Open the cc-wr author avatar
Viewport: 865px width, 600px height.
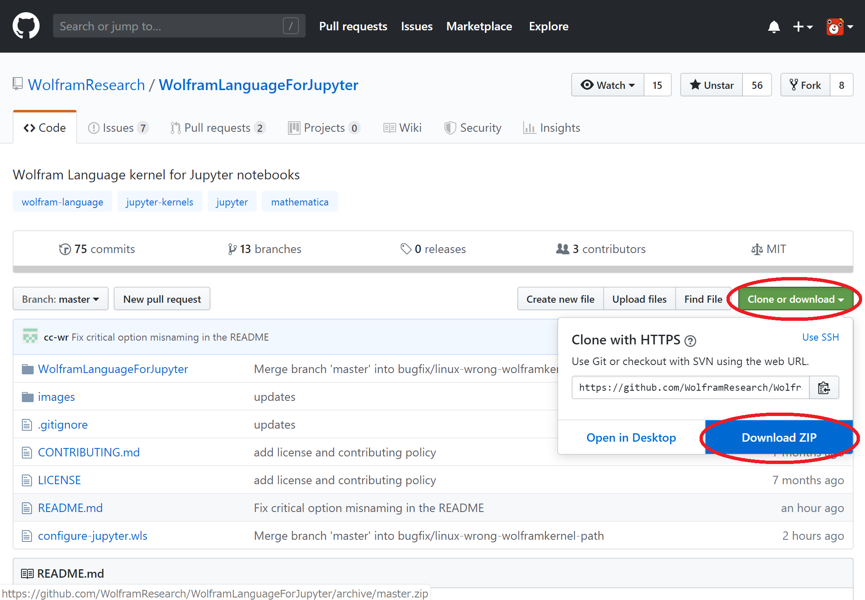point(30,337)
